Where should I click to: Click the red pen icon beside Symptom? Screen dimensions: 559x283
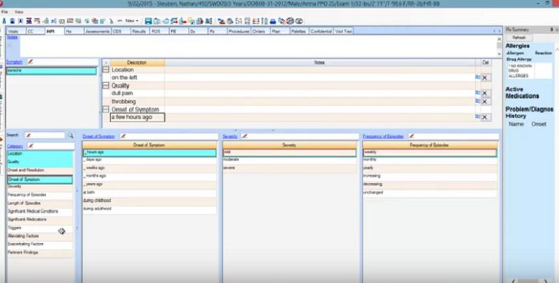click(x=30, y=62)
